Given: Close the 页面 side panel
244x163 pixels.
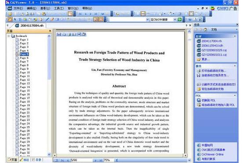Looking at the screenshot, I should click(50, 31).
